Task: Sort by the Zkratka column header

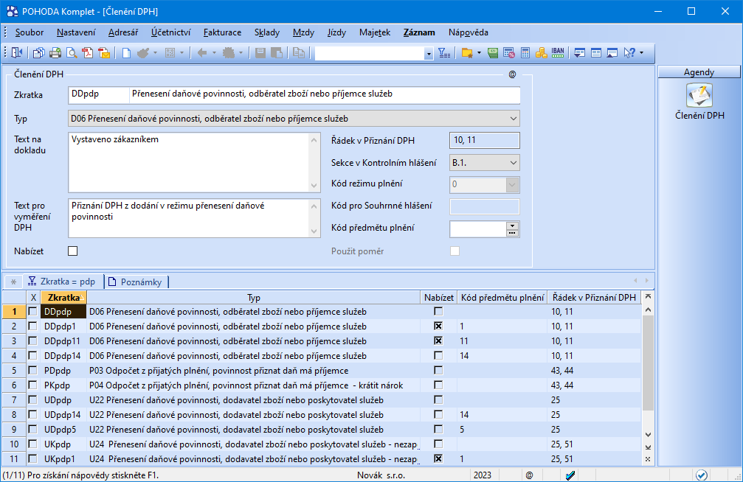Action: click(x=63, y=298)
